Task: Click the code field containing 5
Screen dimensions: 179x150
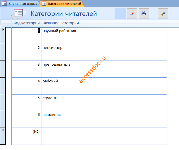Action: coord(26,103)
